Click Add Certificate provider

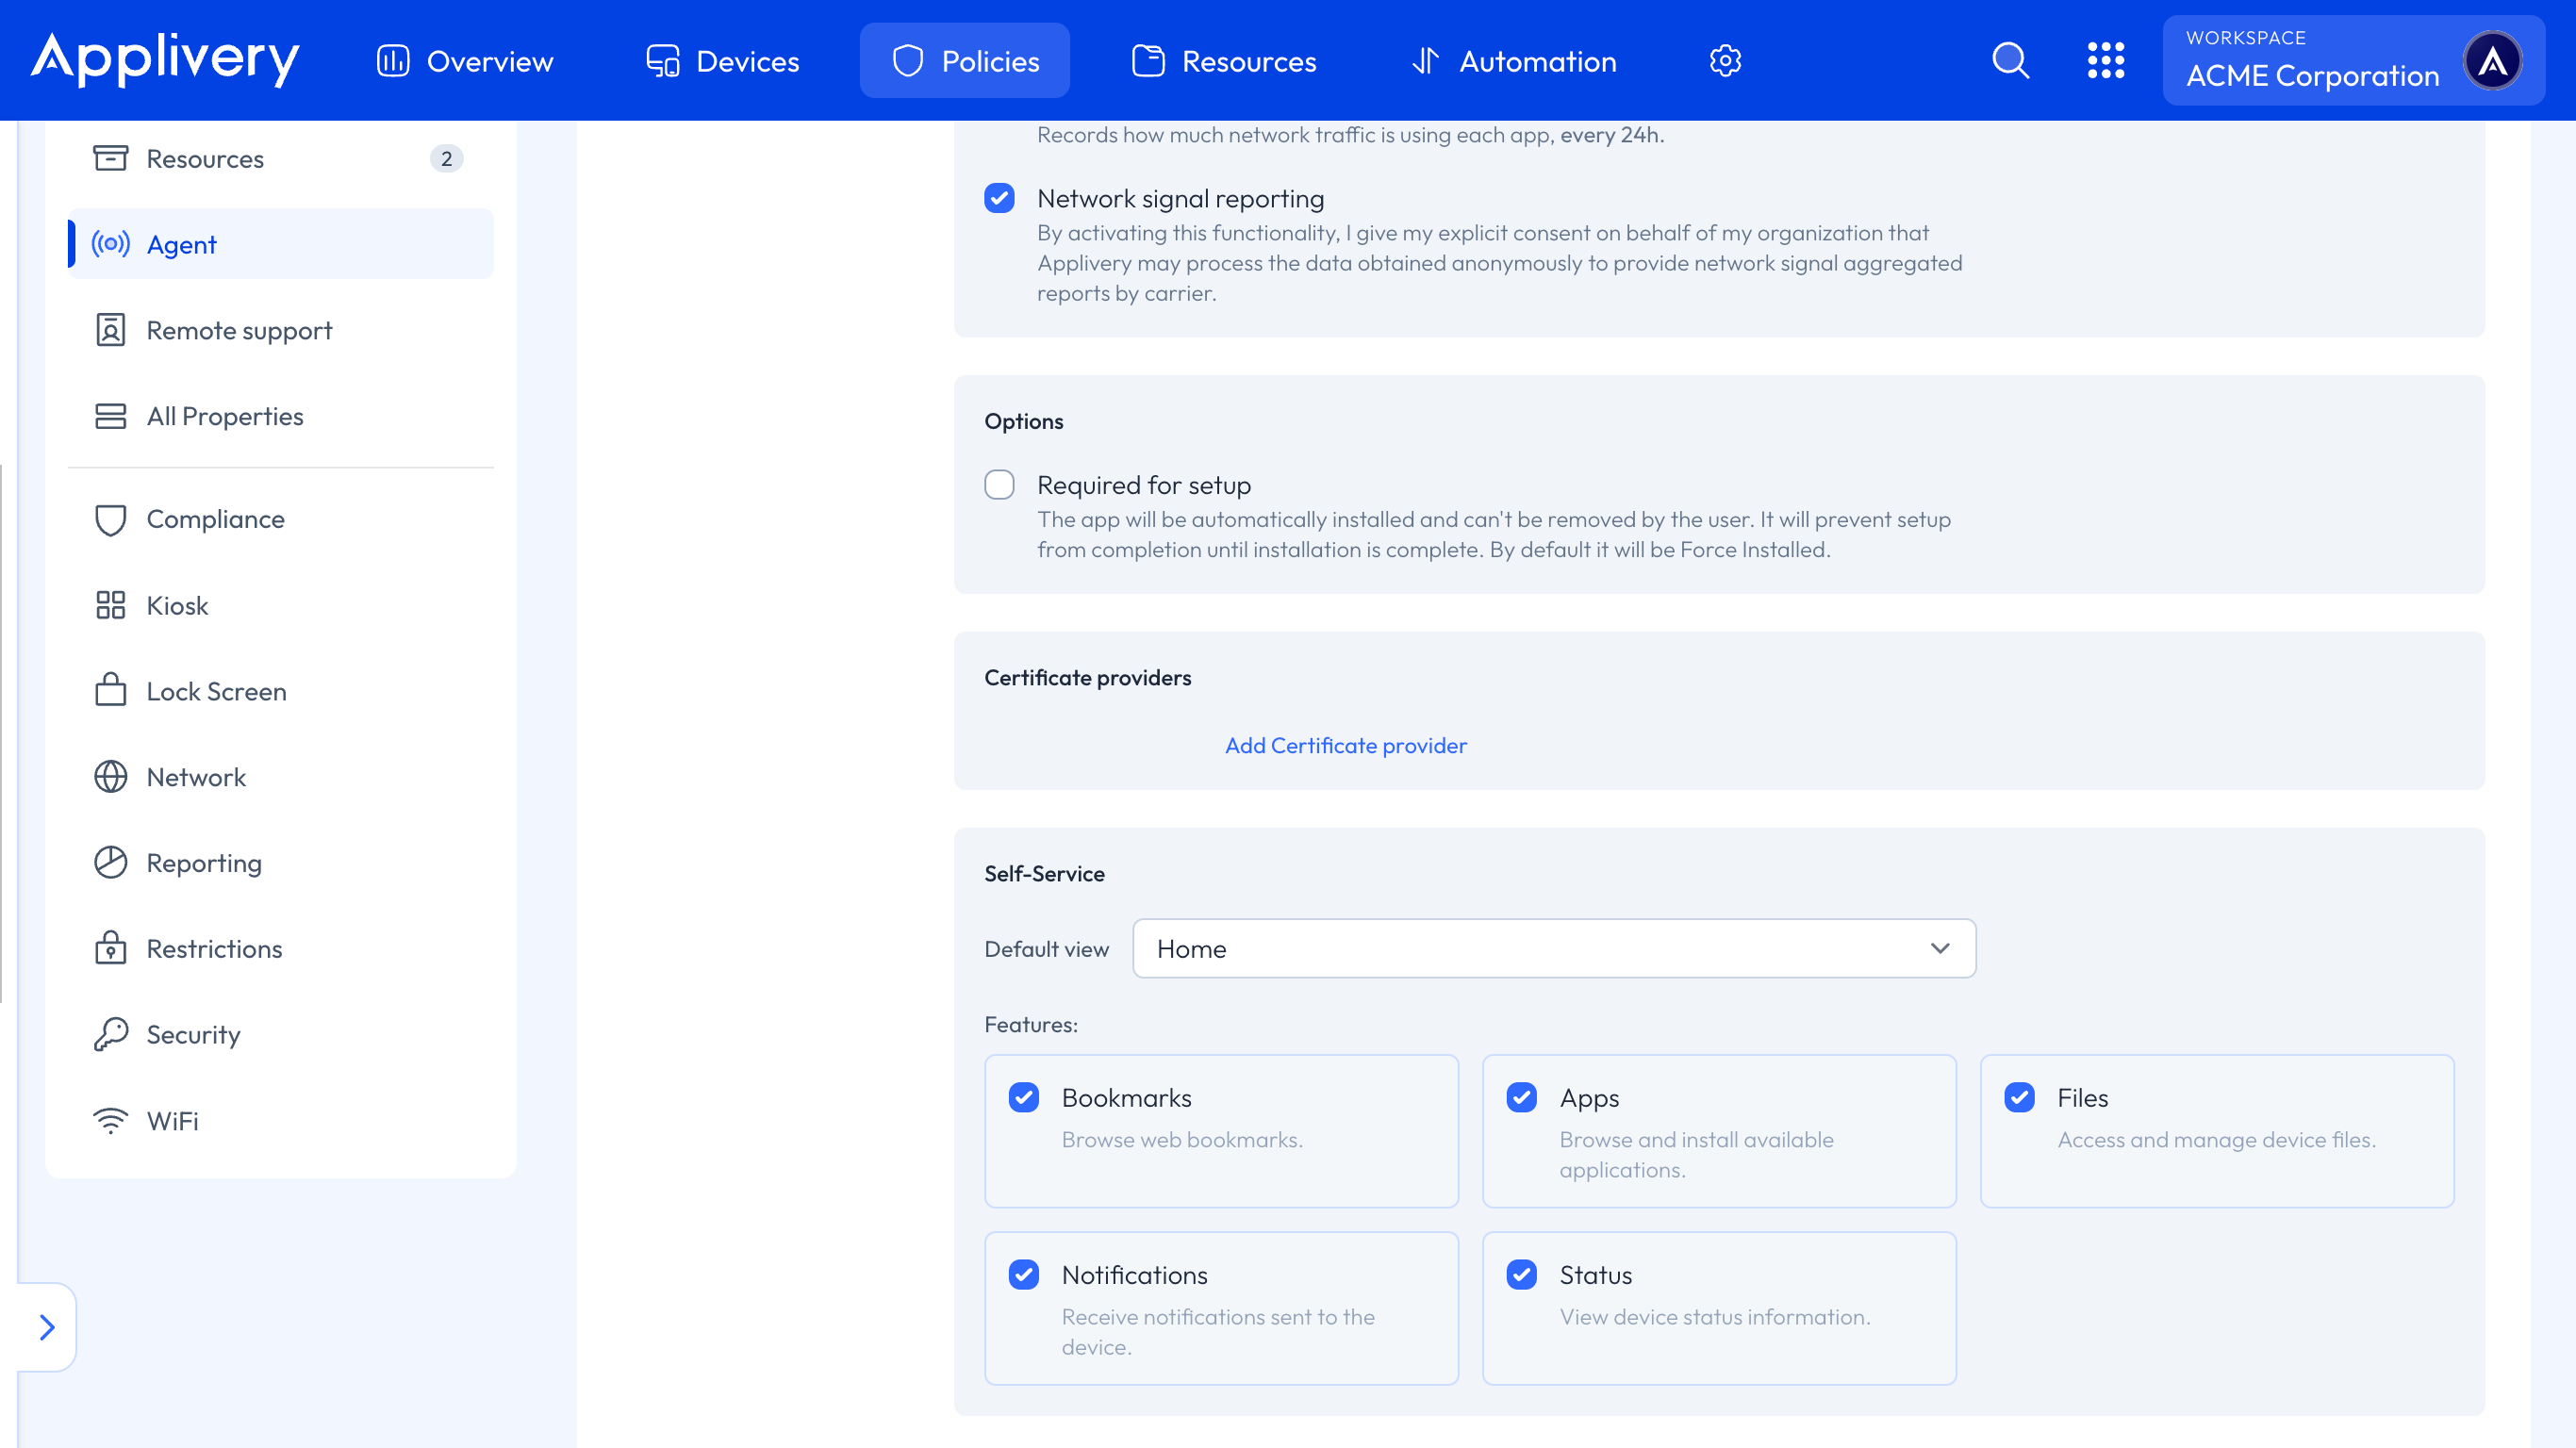tap(1345, 745)
